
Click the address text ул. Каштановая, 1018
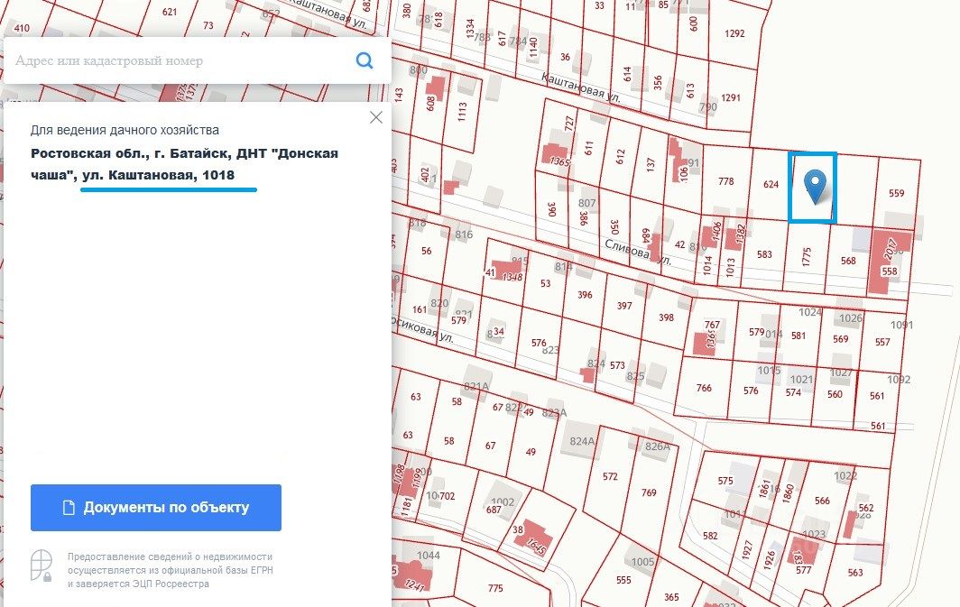158,175
